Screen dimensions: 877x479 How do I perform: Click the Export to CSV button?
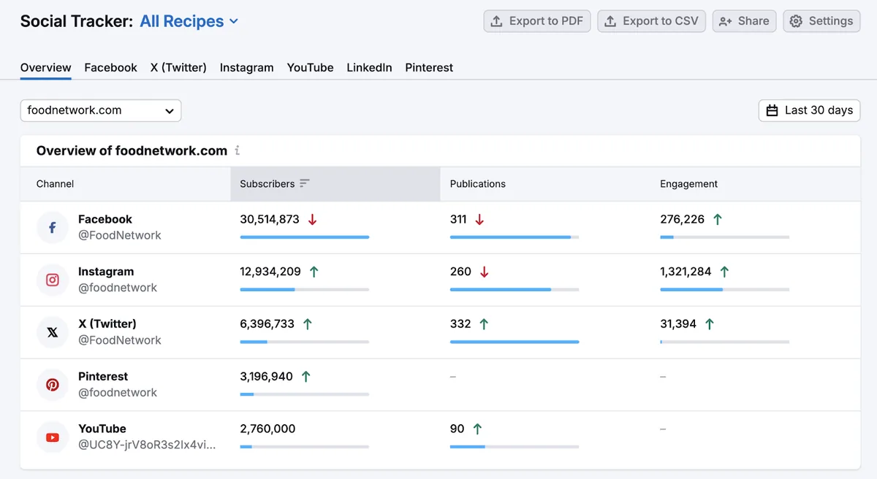(x=652, y=21)
